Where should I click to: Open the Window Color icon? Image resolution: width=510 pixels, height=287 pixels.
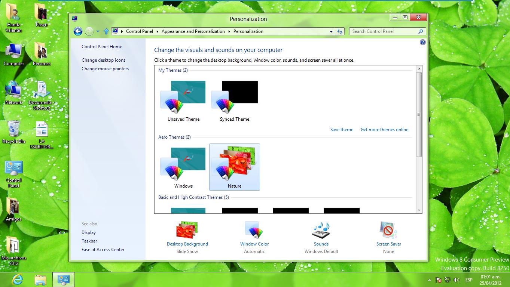pyautogui.click(x=254, y=230)
